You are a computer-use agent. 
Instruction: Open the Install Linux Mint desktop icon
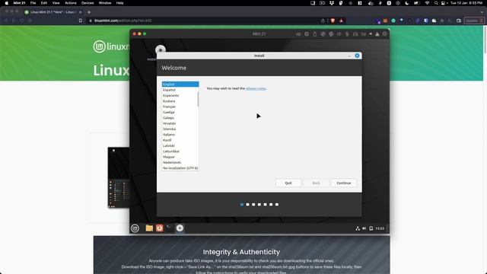[161, 49]
